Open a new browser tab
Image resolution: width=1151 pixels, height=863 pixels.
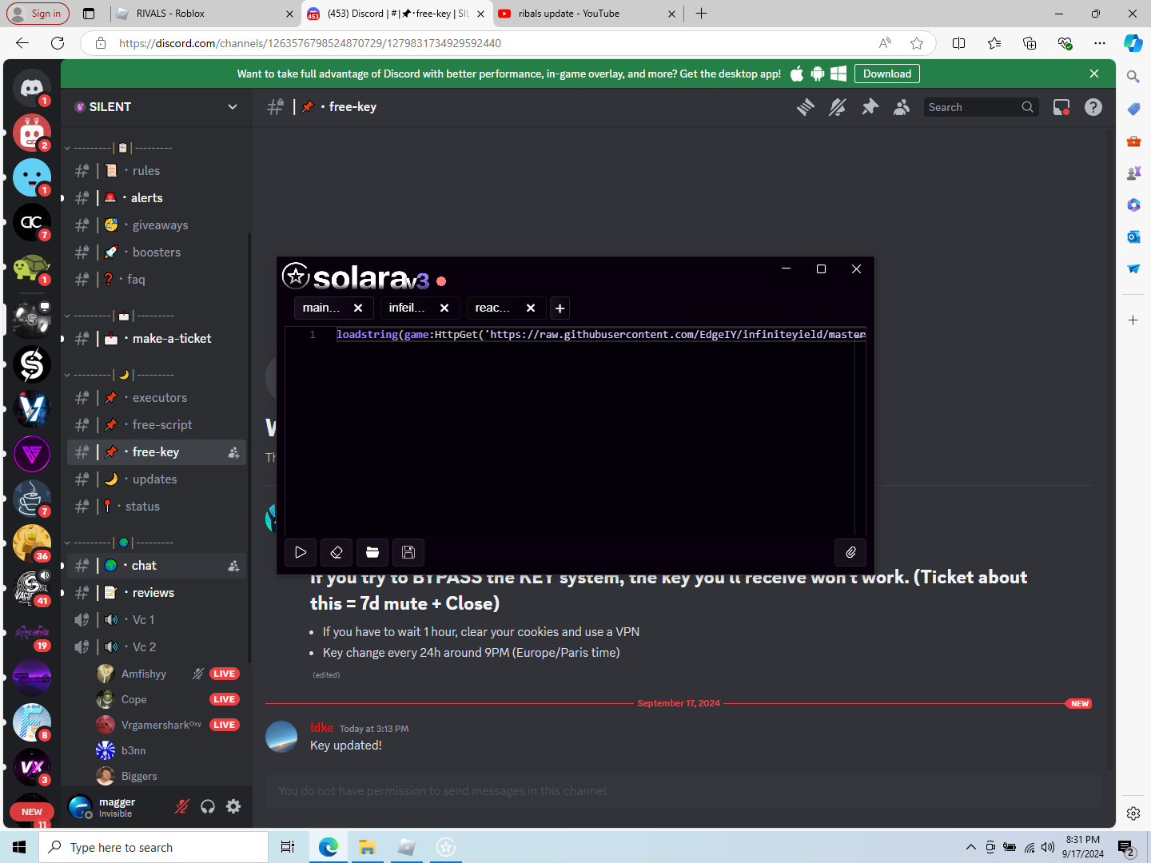point(701,14)
